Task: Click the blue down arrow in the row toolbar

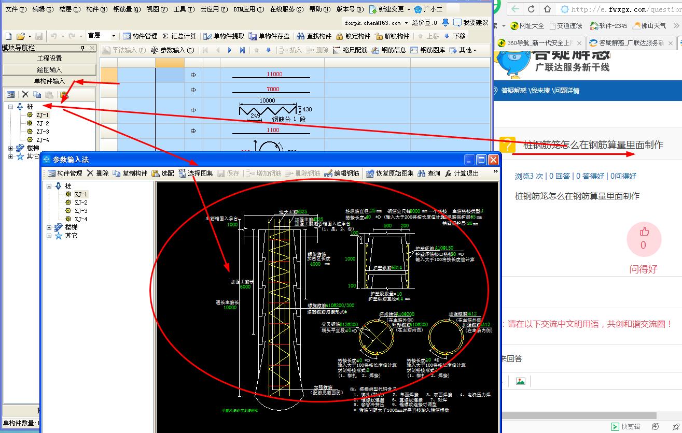Action: coord(268,50)
